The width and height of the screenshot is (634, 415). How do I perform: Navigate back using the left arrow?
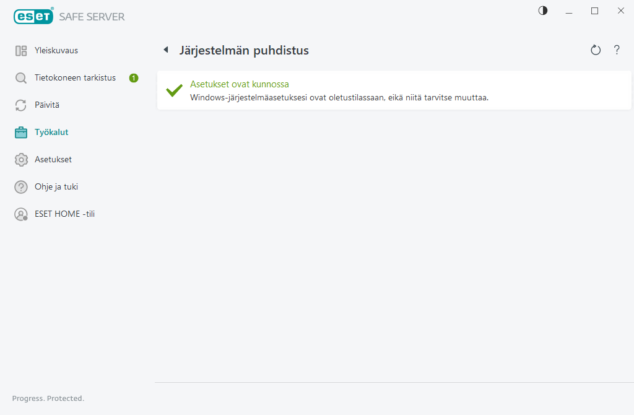165,50
